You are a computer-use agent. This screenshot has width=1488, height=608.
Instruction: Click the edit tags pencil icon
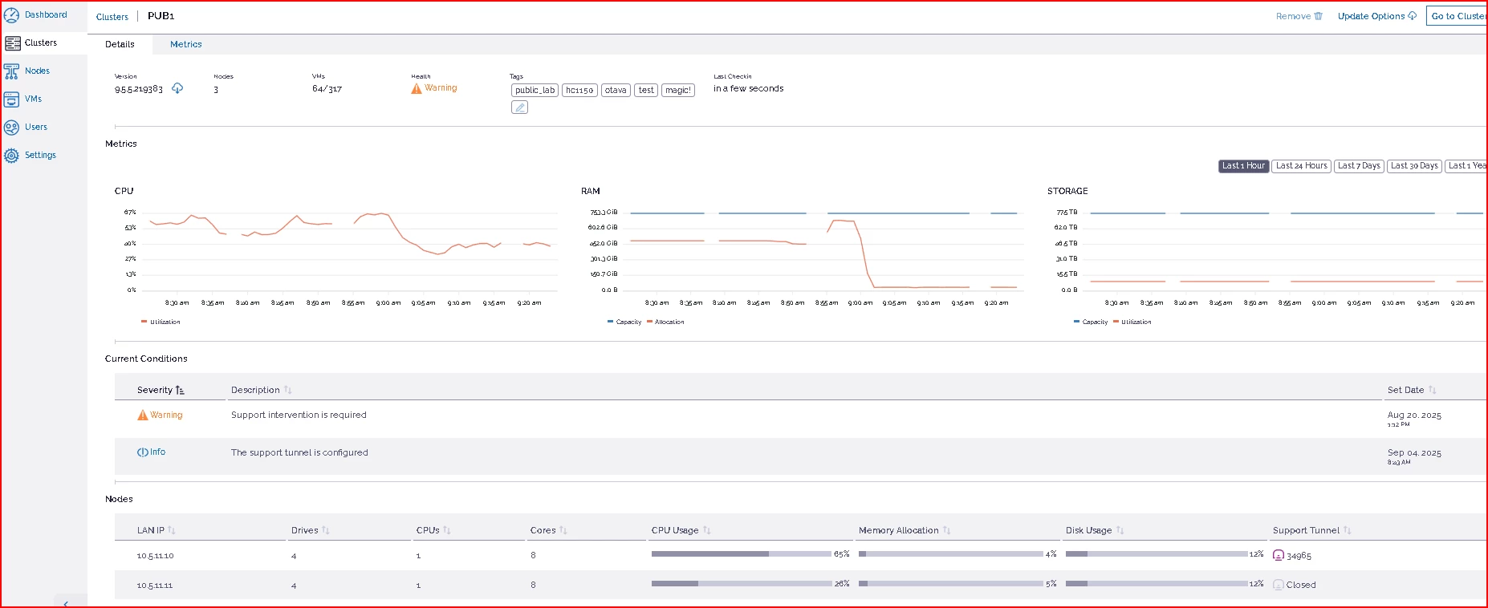(x=519, y=107)
